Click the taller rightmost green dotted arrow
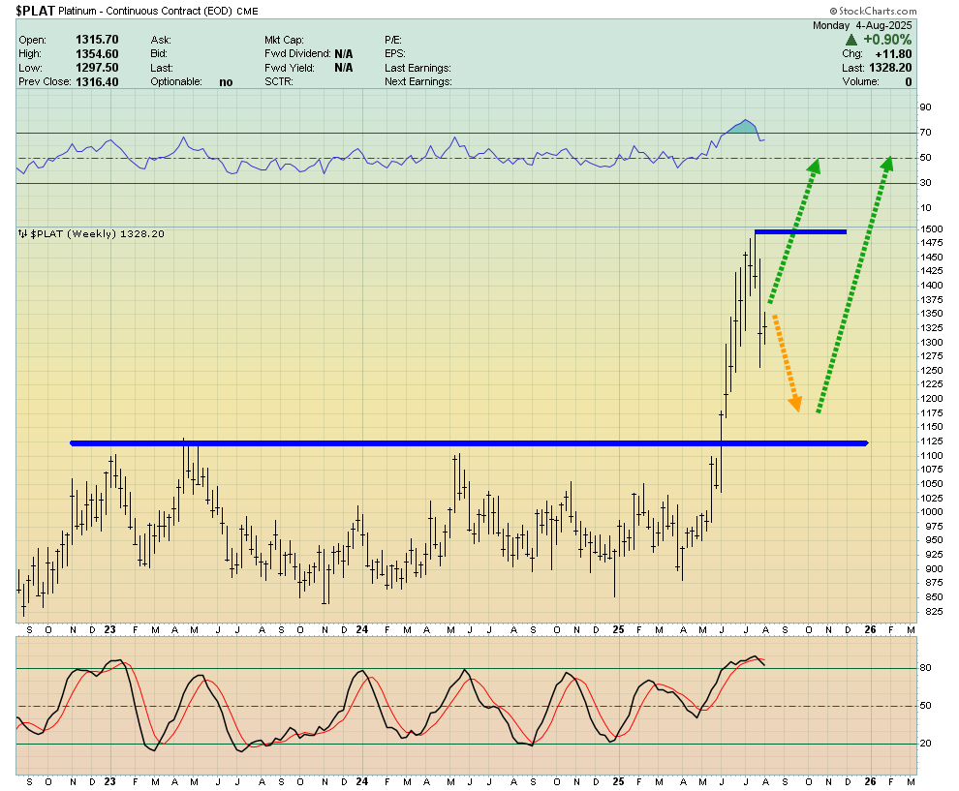959x791 pixels. 854,284
